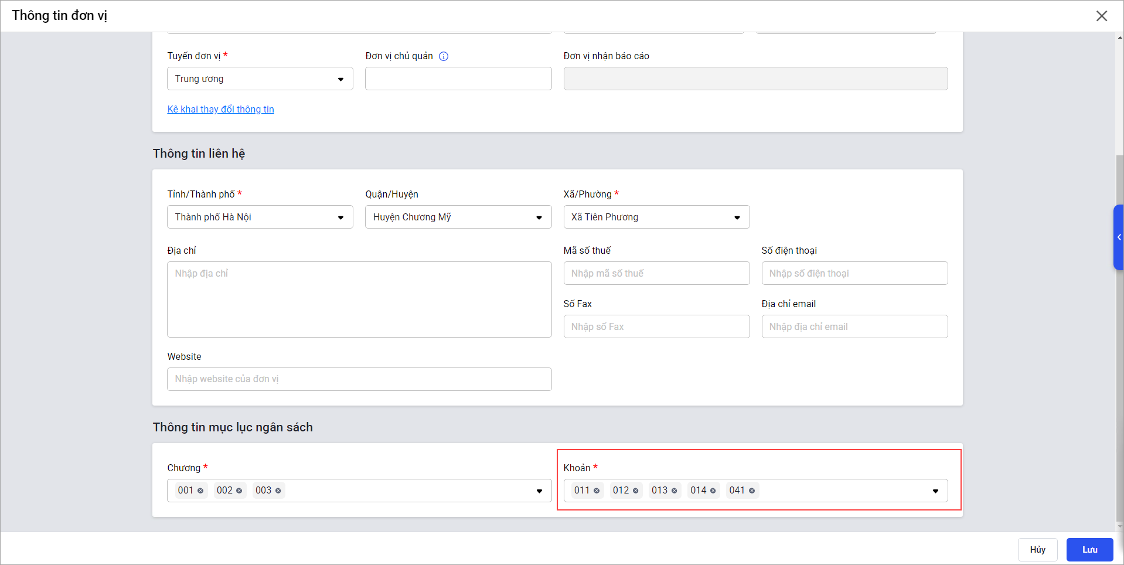
Task: Click the Địa chỉ email field
Action: 854,327
